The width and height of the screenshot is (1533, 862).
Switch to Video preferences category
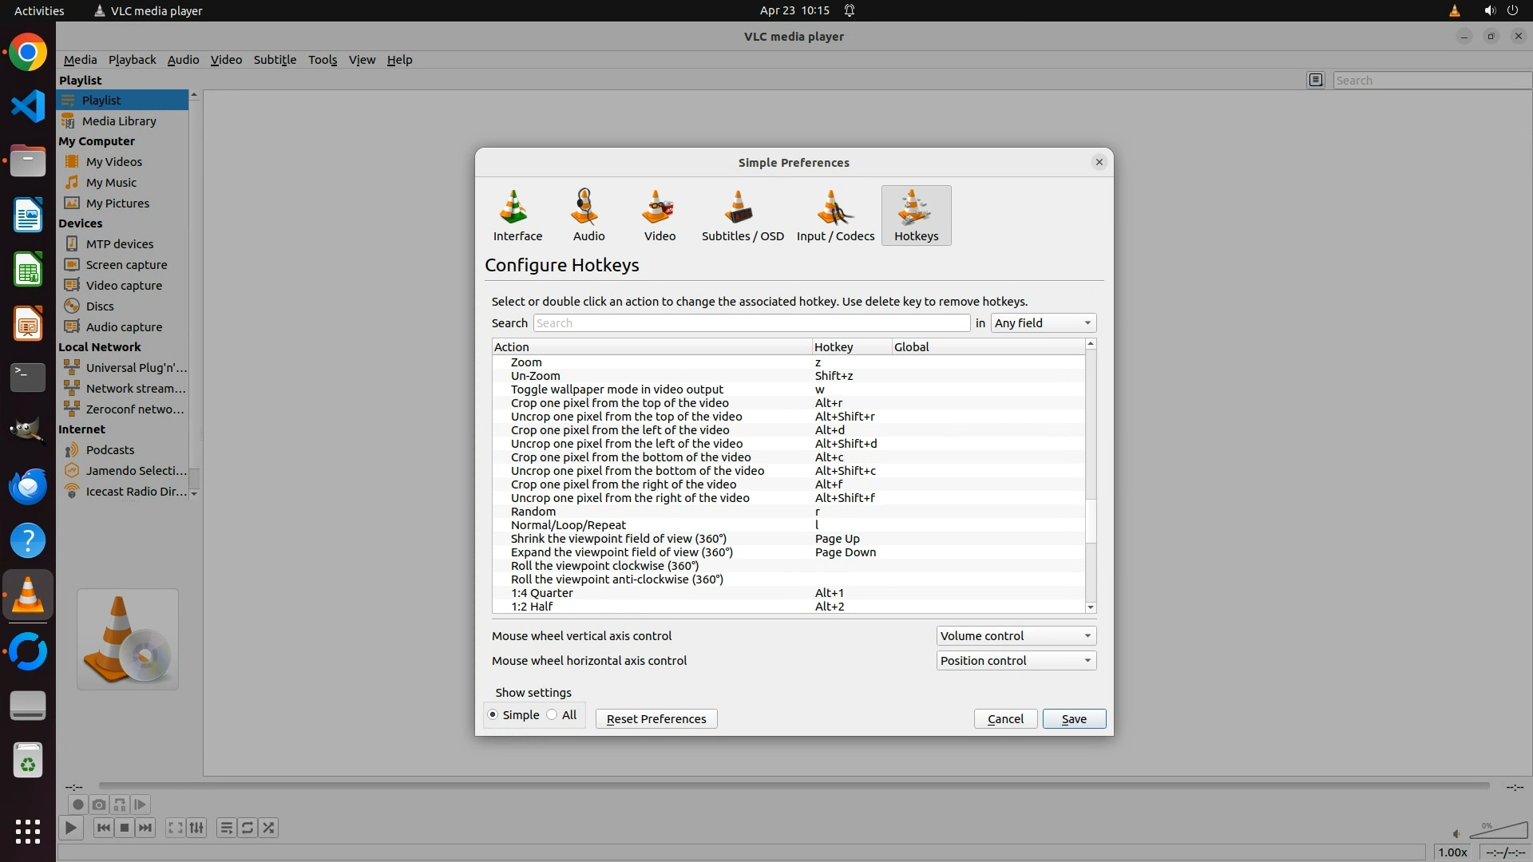point(660,215)
